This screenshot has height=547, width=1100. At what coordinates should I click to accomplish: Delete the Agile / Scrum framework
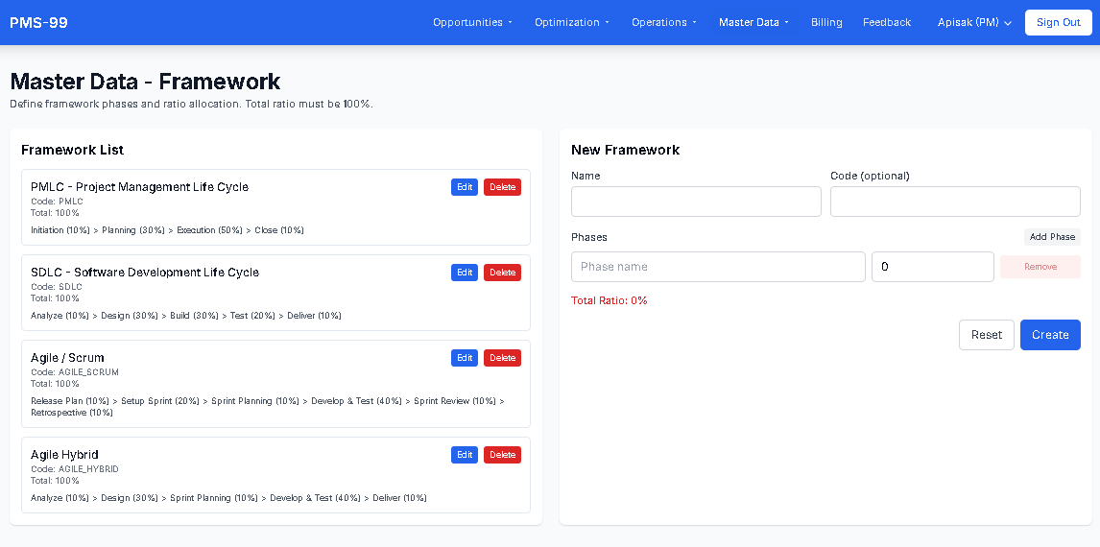point(502,358)
